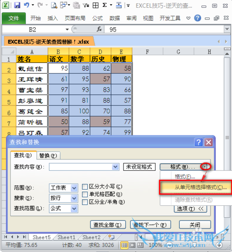Click in the 查找内容 input field

click(81, 167)
